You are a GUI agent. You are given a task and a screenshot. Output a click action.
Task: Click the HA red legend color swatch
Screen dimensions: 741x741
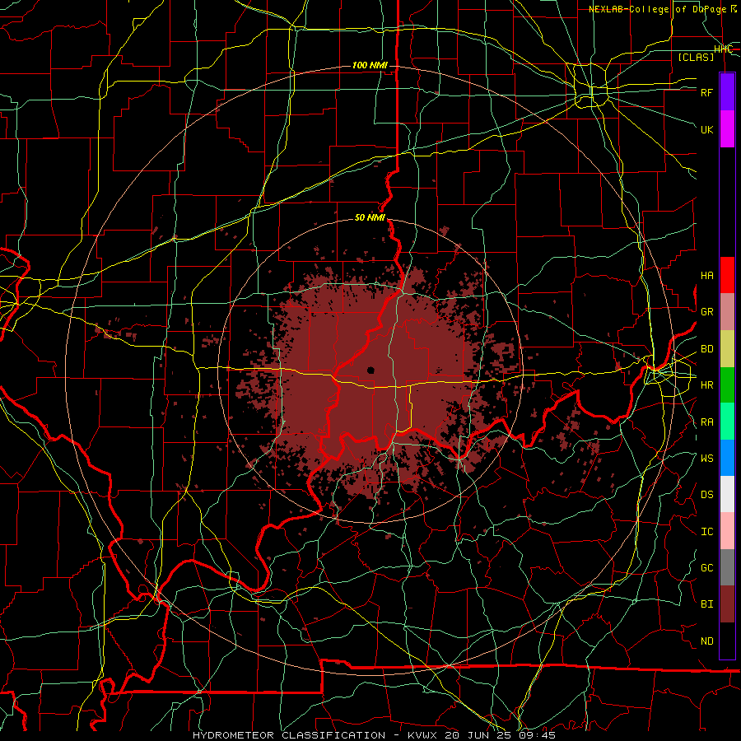tap(727, 275)
